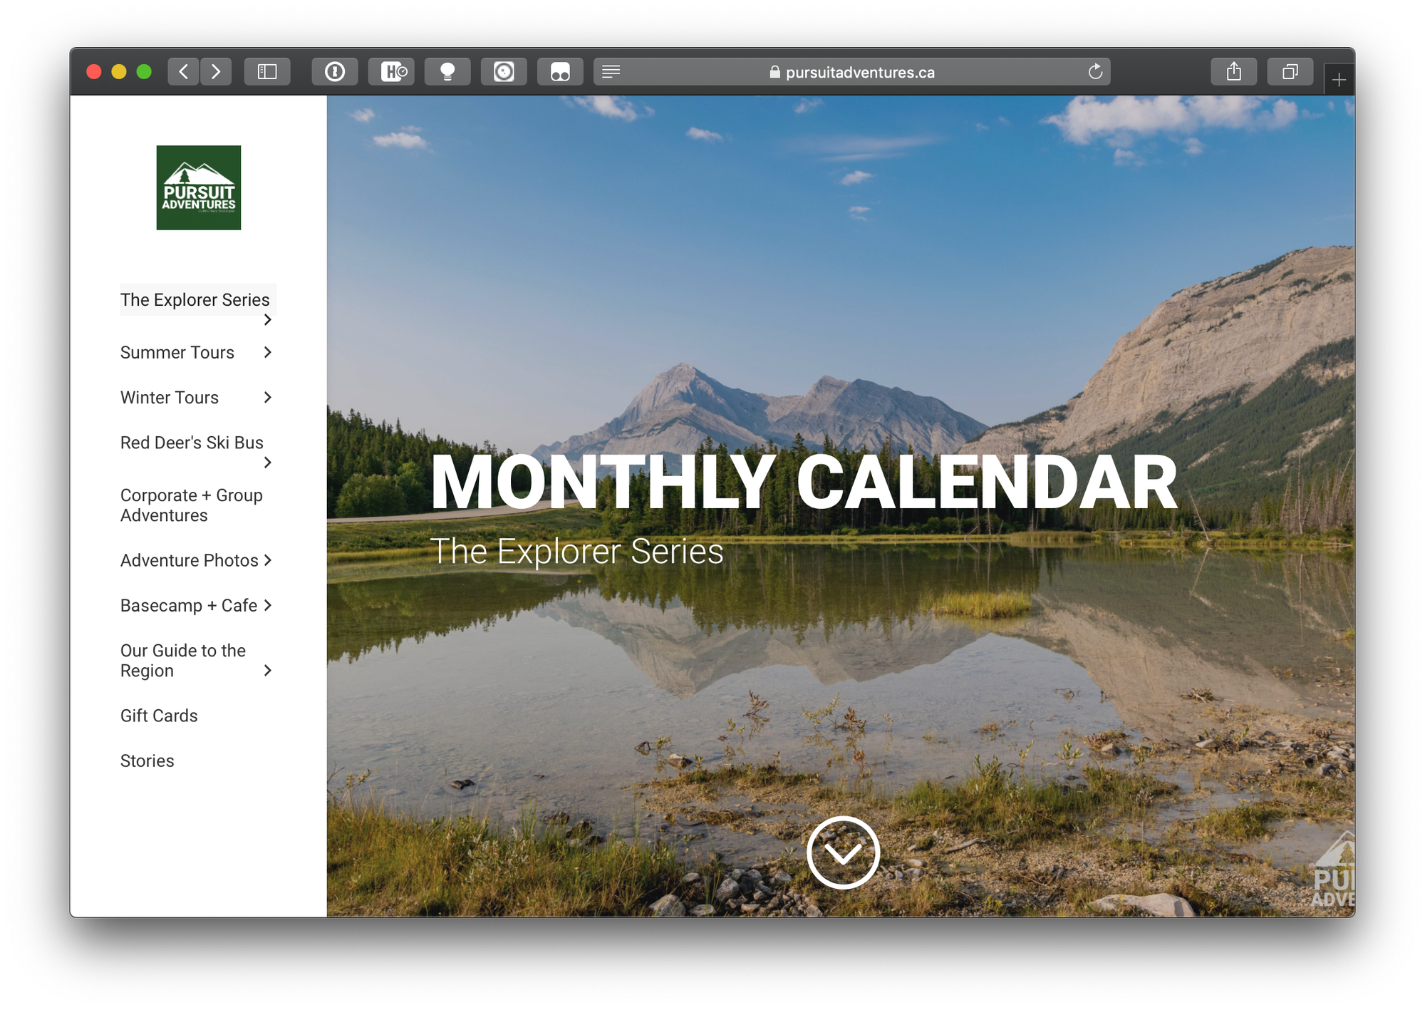Click the Harvest time tracking toolbar icon
Screen dimensions: 1425x1010
pyautogui.click(x=390, y=71)
